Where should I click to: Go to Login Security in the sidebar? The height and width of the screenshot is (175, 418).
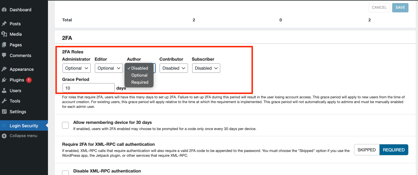tap(24, 126)
